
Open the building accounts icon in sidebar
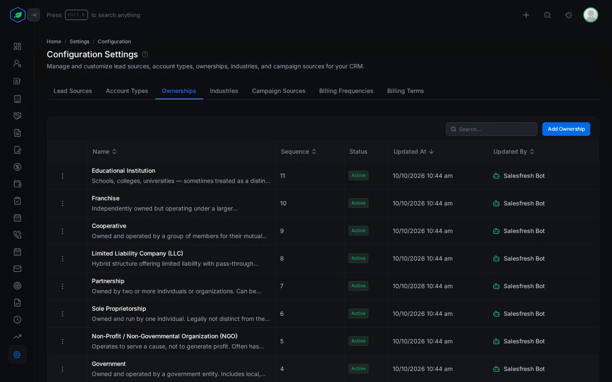coord(17,99)
